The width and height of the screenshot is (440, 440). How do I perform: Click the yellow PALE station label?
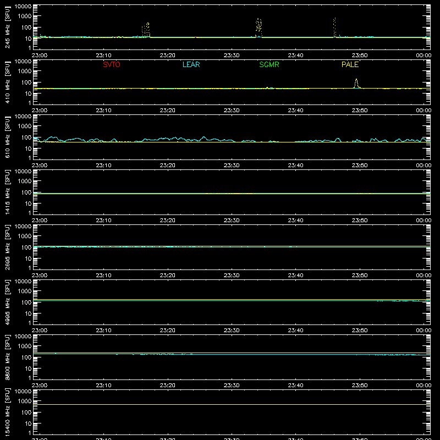(350, 64)
